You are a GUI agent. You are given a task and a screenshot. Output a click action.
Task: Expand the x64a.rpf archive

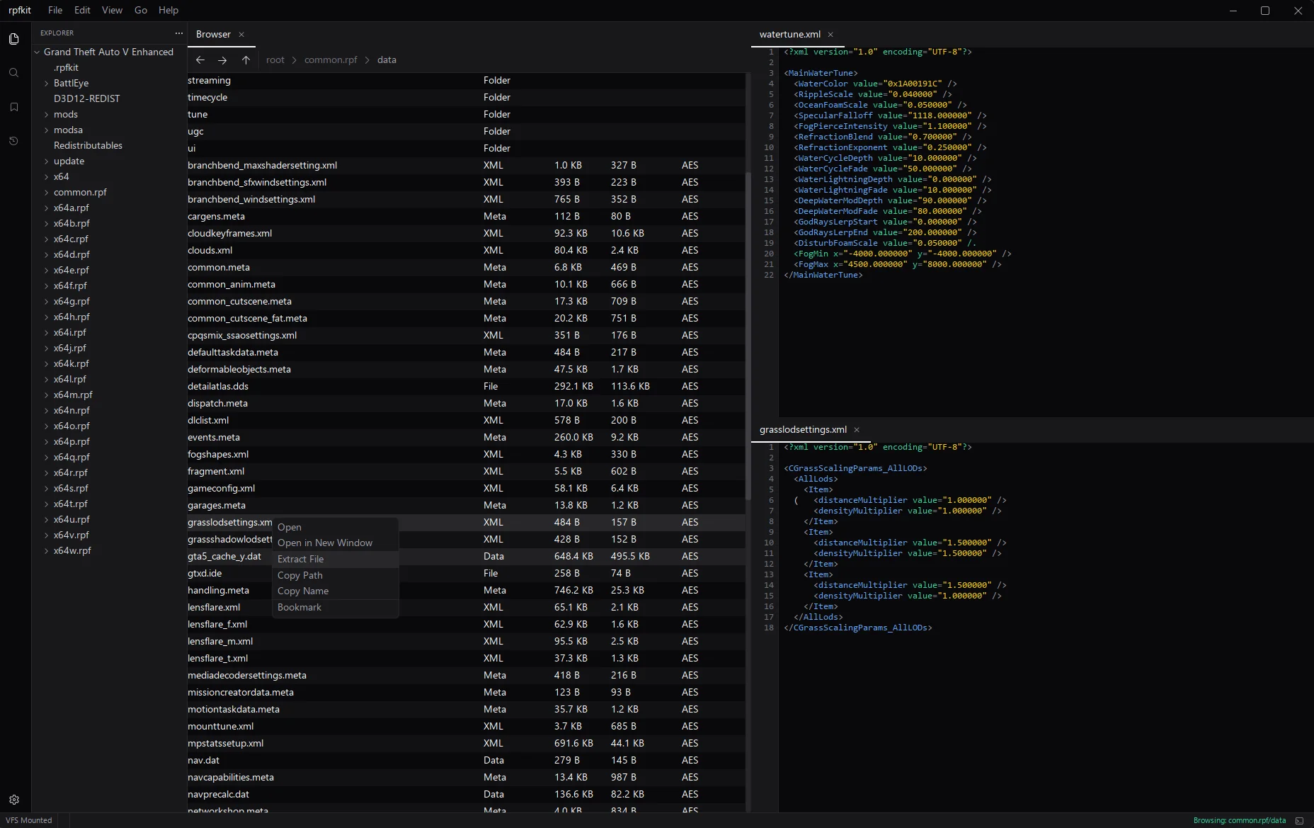coord(47,208)
